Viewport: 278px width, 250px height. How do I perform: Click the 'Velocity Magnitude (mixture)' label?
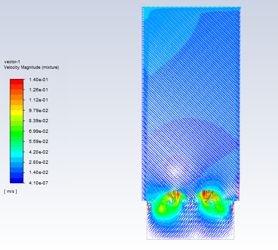tap(31, 67)
